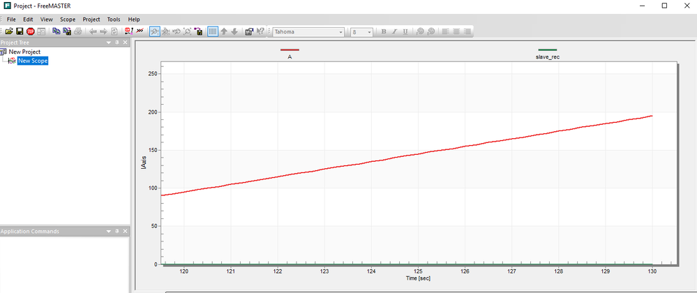The width and height of the screenshot is (697, 293).
Task: Click the context help pointer icon
Action: [260, 31]
